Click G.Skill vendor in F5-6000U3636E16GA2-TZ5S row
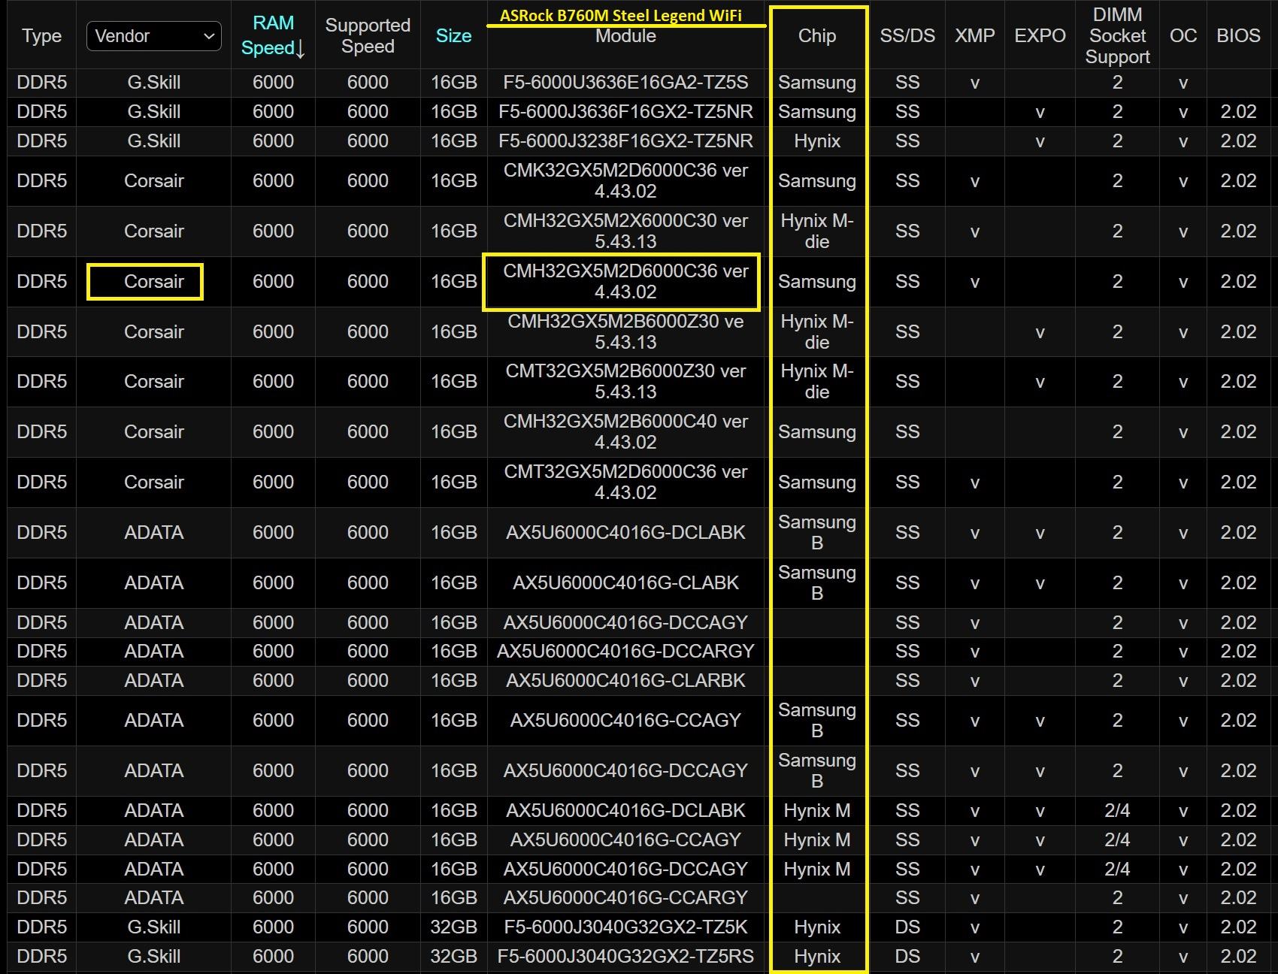Viewport: 1278px width, 974px height. point(153,82)
